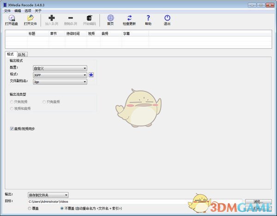
Task: Click the 音频 column header
Action: pos(111,34)
